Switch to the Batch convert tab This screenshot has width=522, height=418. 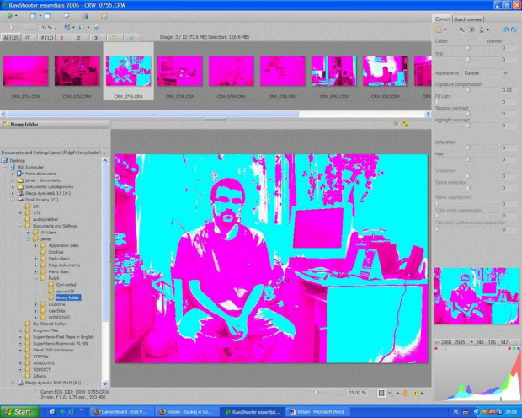(x=468, y=19)
